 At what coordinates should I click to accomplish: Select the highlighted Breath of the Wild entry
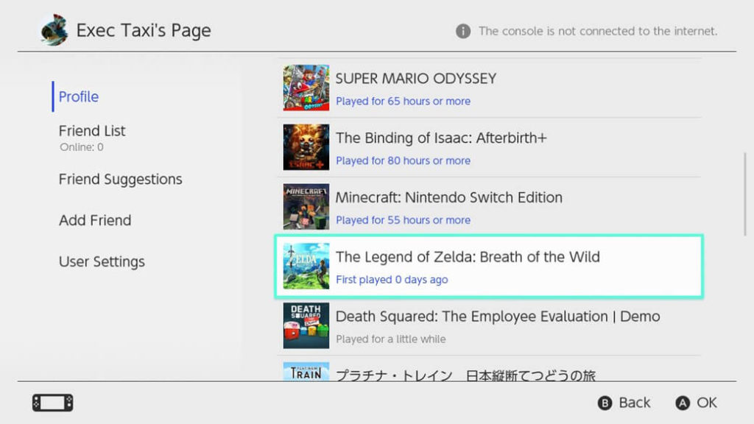[489, 266]
